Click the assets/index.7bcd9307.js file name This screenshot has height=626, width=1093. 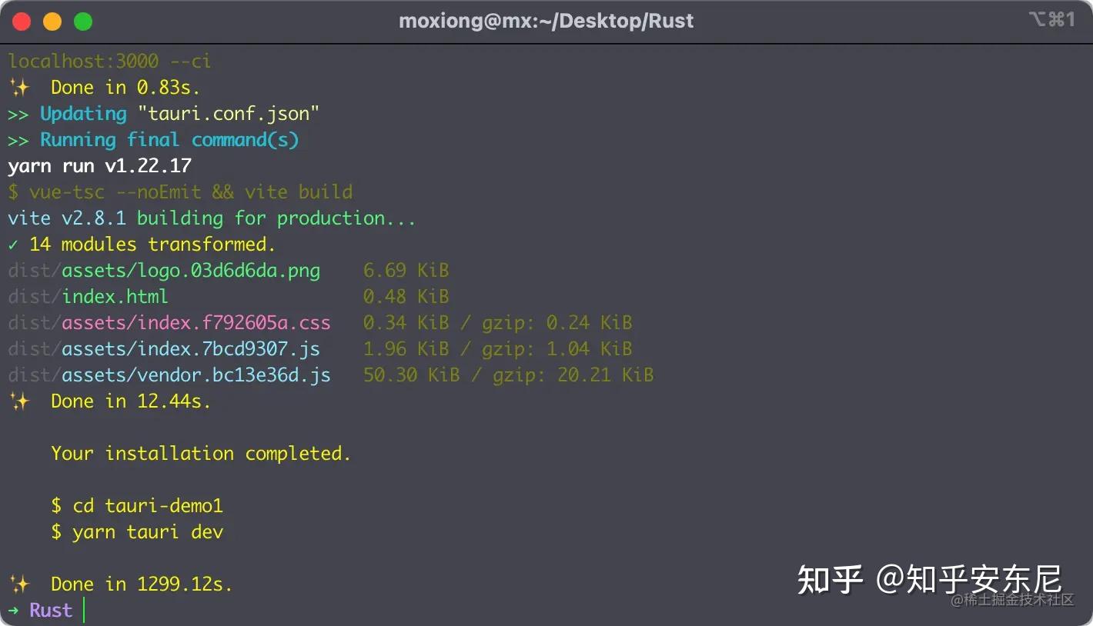coord(190,349)
